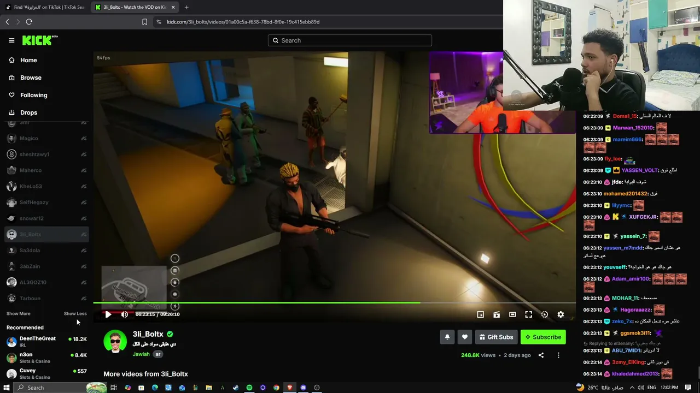Close the 3li_Boltx Kick tab

pos(173,7)
